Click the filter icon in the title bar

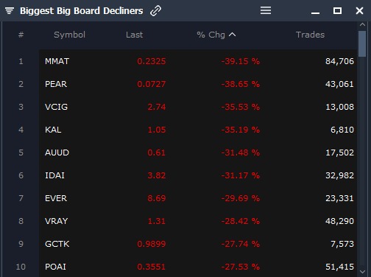(x=10, y=11)
